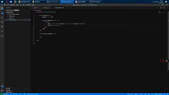
Task: Click the Go Update Available notice
Action: coord(157,94)
